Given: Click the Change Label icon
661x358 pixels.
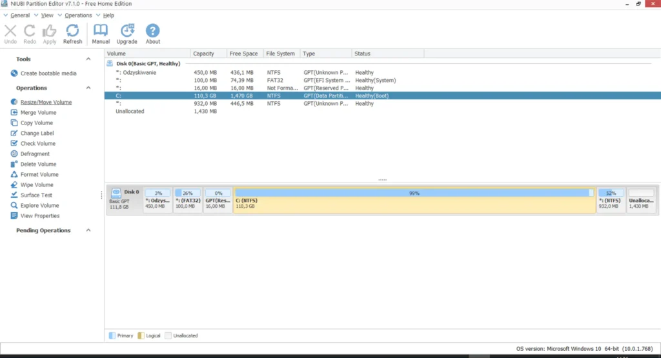Looking at the screenshot, I should click(14, 133).
